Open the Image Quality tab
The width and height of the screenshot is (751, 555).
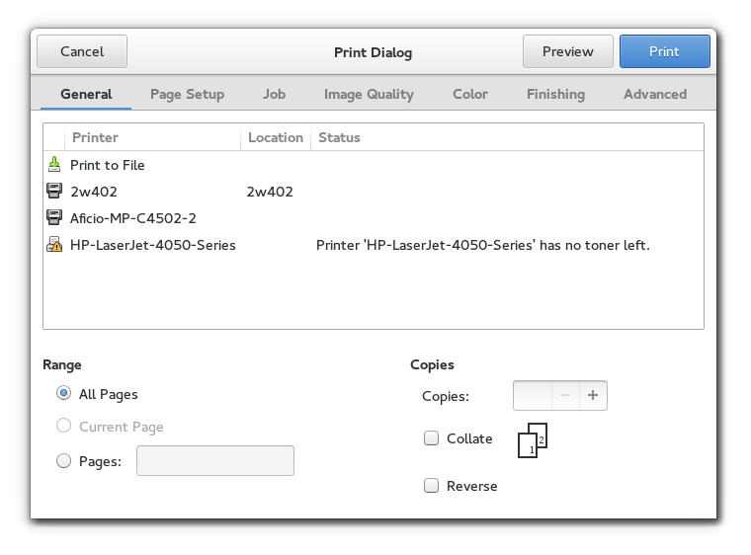369,94
